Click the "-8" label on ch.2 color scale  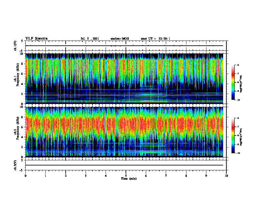tap(238, 136)
